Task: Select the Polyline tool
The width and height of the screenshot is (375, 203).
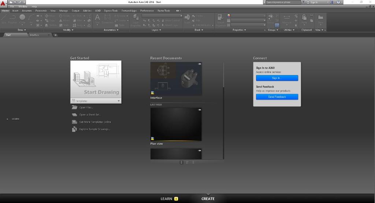Action: tap(12, 19)
